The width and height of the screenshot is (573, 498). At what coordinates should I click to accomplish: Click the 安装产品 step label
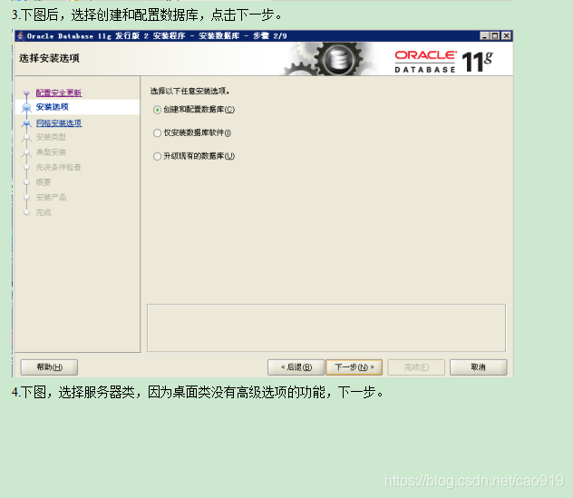(51, 198)
